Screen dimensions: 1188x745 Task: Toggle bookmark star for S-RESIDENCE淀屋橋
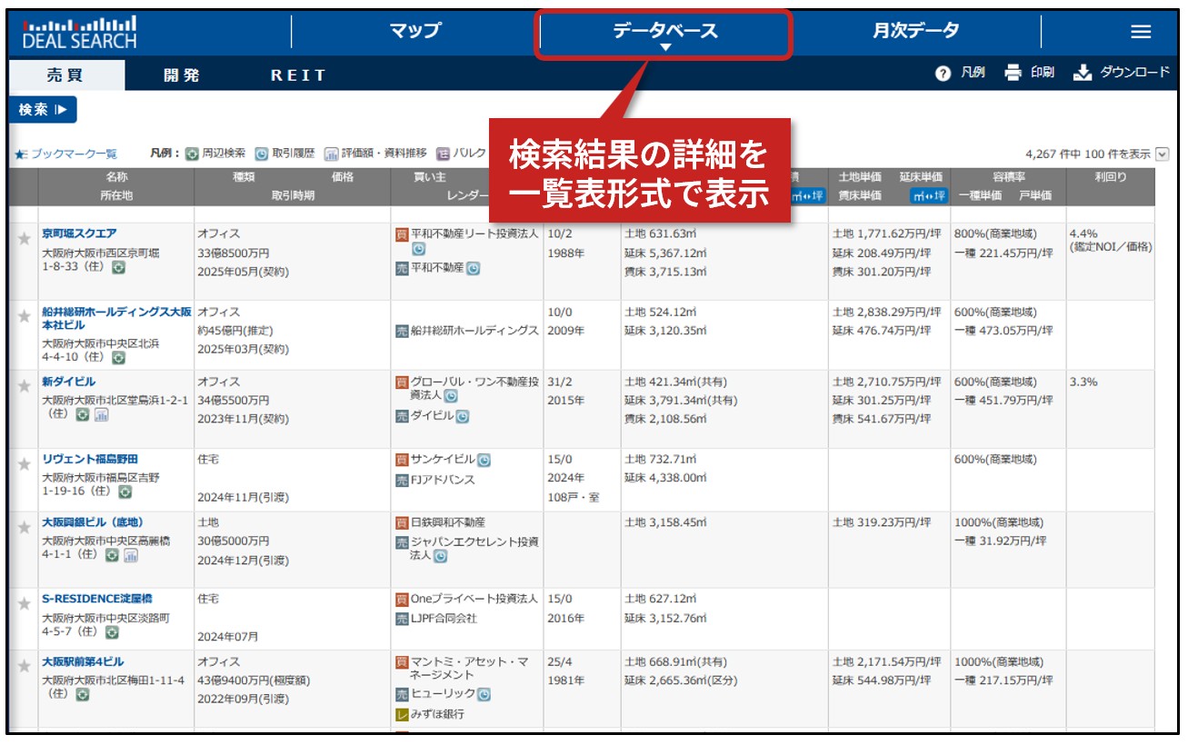pyautogui.click(x=25, y=604)
